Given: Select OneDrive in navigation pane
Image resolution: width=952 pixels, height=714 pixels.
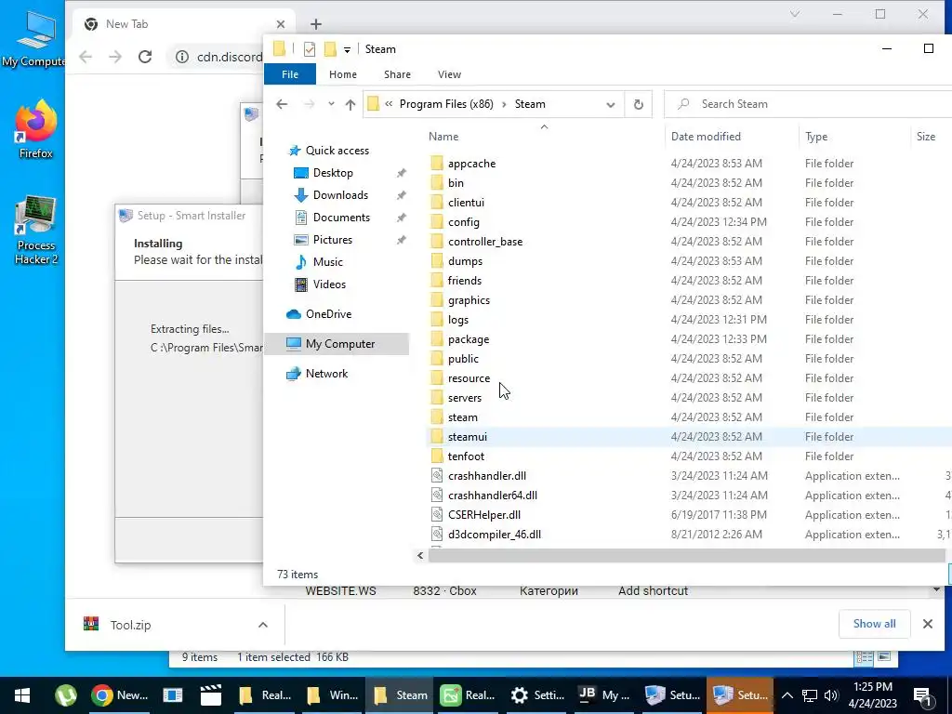Looking at the screenshot, I should 328,314.
